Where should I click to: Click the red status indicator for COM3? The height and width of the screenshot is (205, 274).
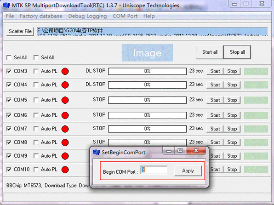(x=65, y=71)
